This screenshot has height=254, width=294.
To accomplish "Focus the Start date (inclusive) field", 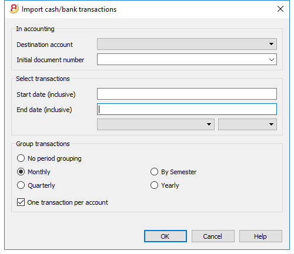I will click(187, 94).
